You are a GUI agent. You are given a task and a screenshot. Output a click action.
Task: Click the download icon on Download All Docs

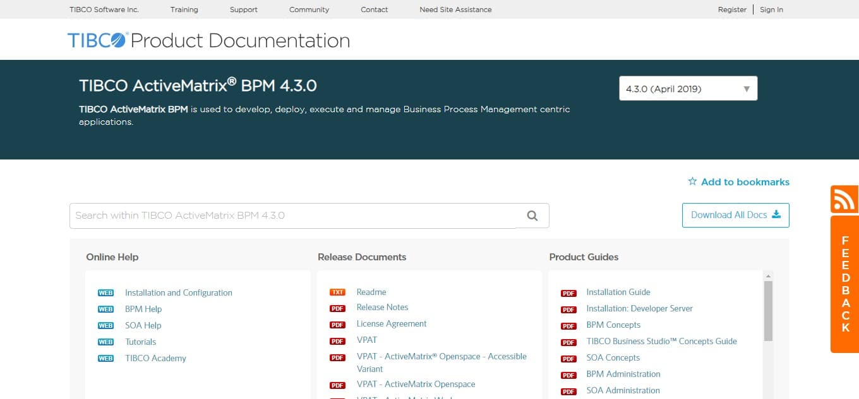click(775, 214)
